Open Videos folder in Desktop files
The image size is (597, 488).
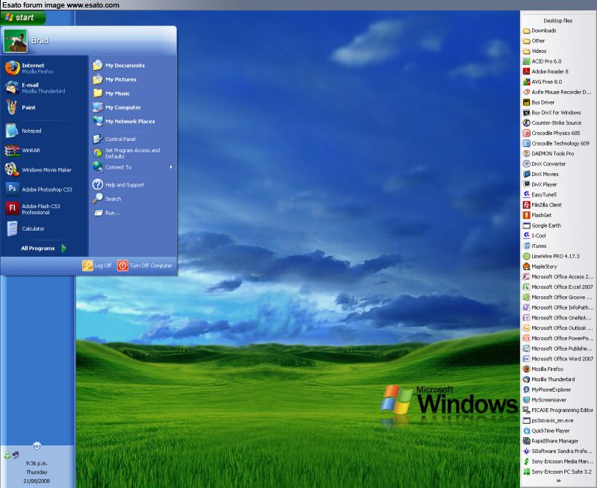[x=535, y=51]
